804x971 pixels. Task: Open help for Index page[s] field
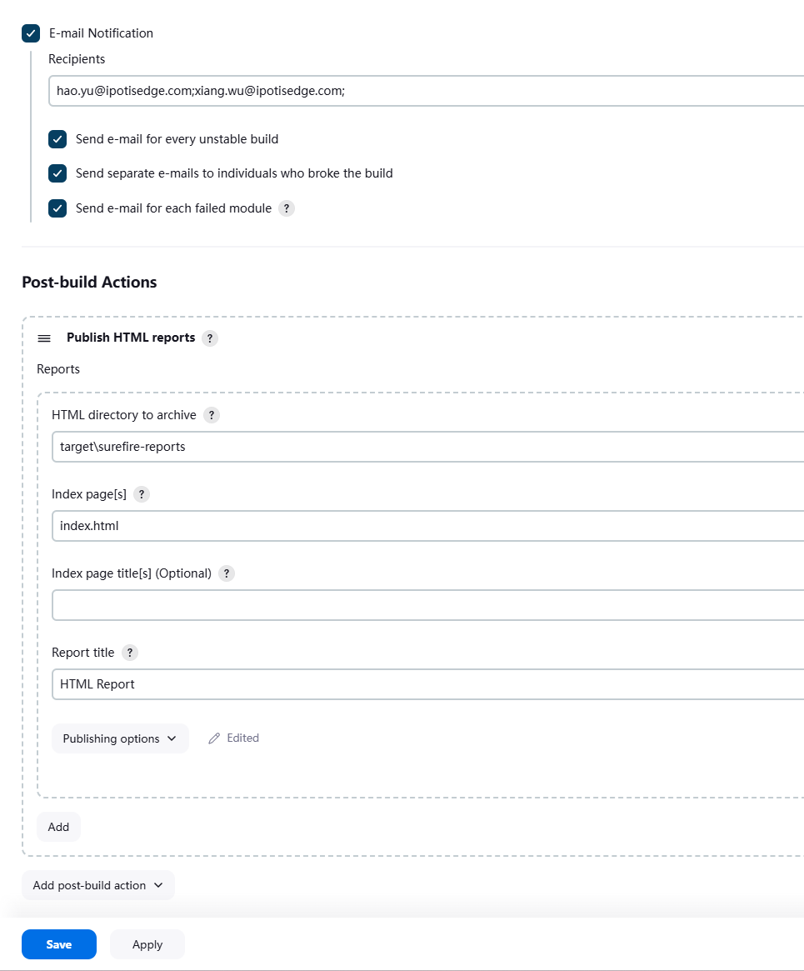tap(142, 494)
